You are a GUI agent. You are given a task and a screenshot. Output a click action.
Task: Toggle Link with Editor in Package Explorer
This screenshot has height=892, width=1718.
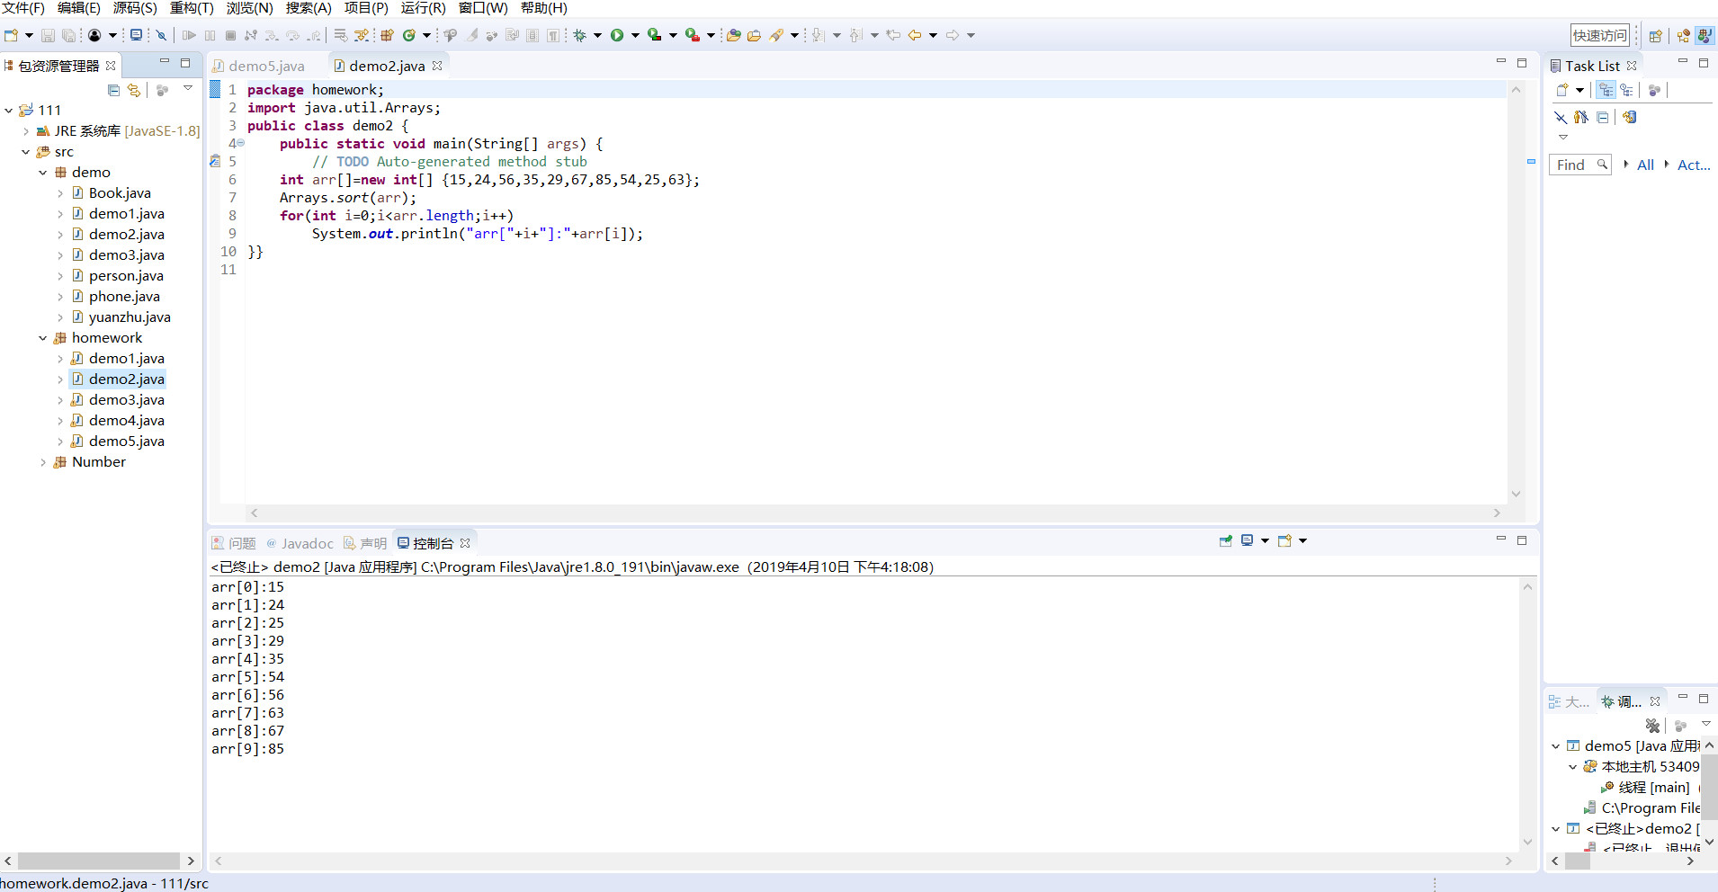[134, 90]
